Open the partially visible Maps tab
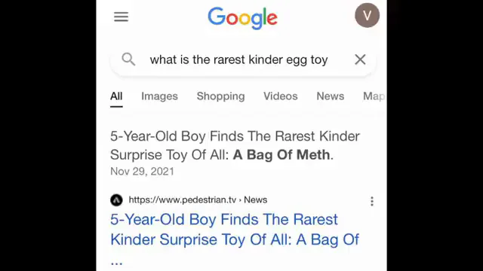Viewport: 483px width, 271px height. [374, 96]
